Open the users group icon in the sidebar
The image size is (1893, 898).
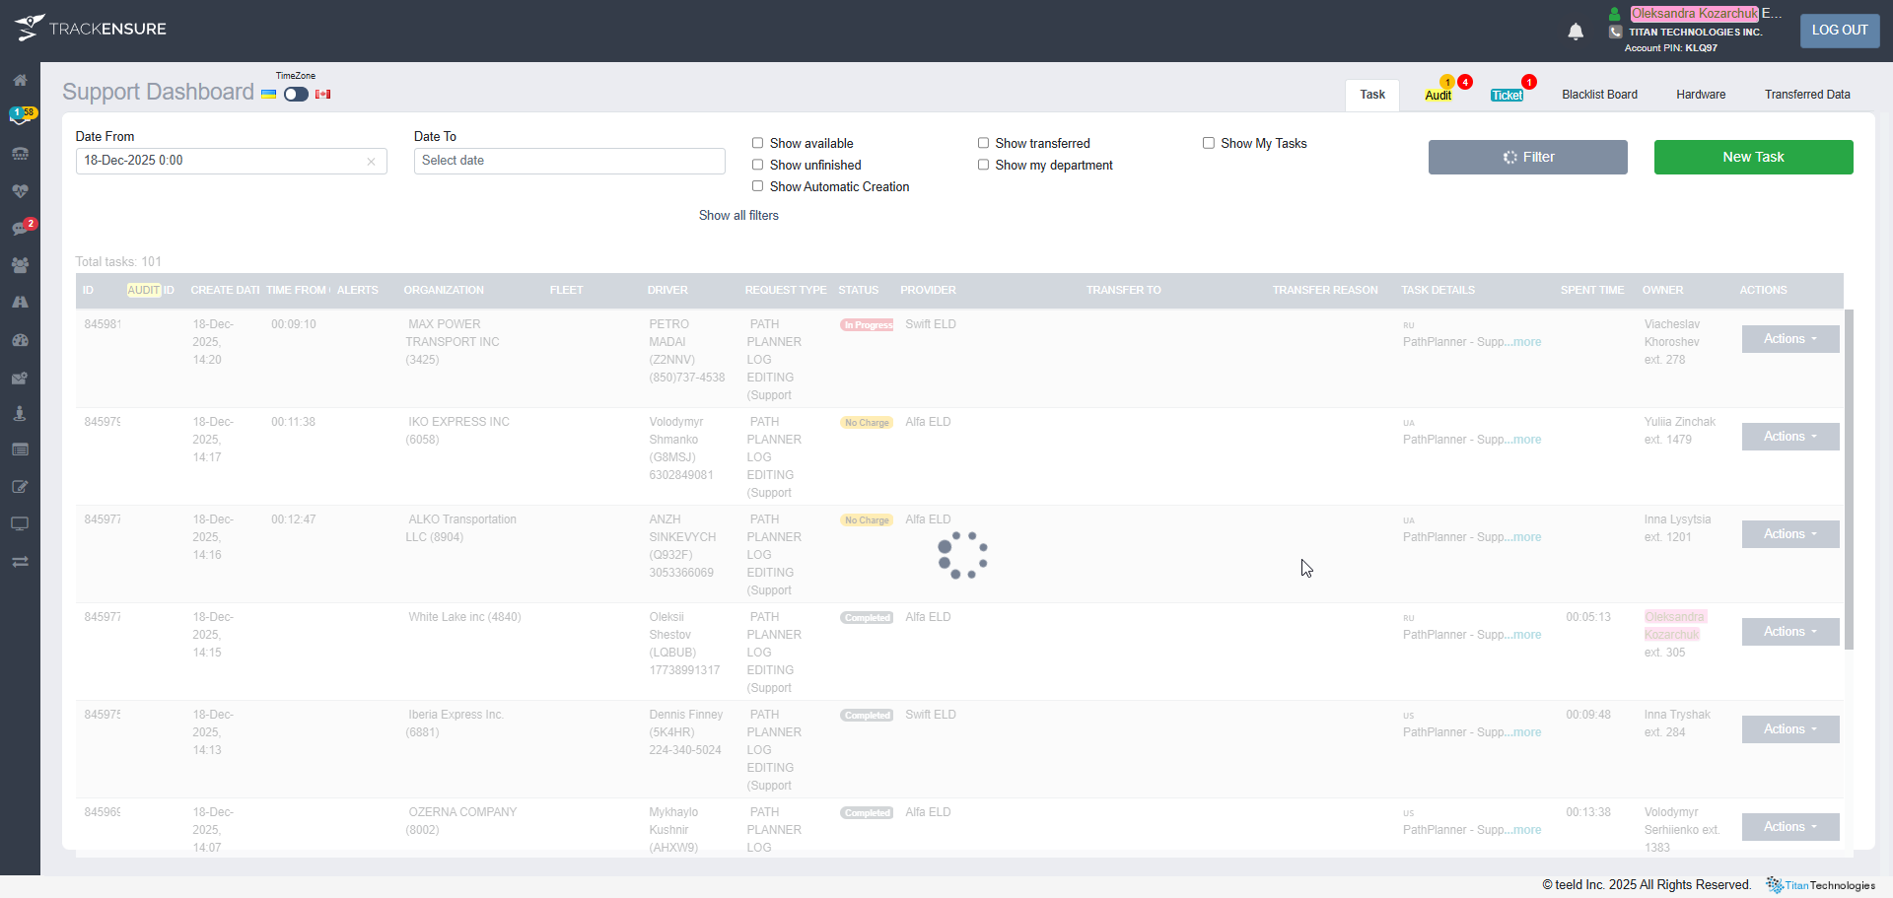pos(20,265)
